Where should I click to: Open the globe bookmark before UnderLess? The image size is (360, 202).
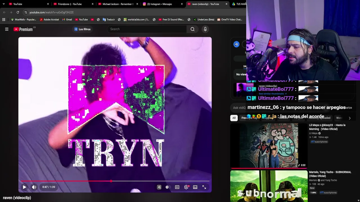coord(189,20)
